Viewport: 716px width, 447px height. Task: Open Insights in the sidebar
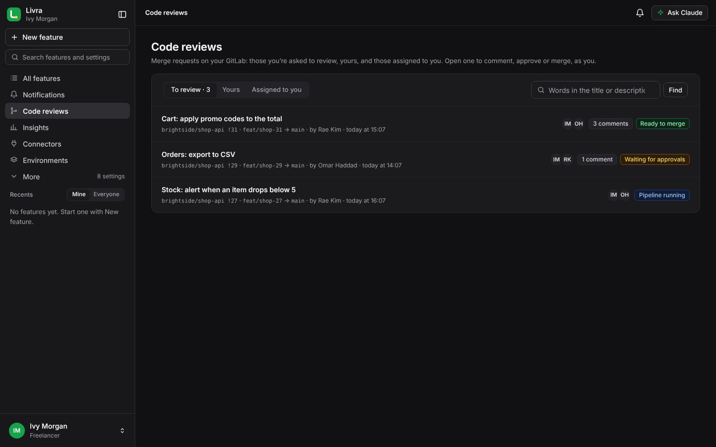tap(67, 128)
